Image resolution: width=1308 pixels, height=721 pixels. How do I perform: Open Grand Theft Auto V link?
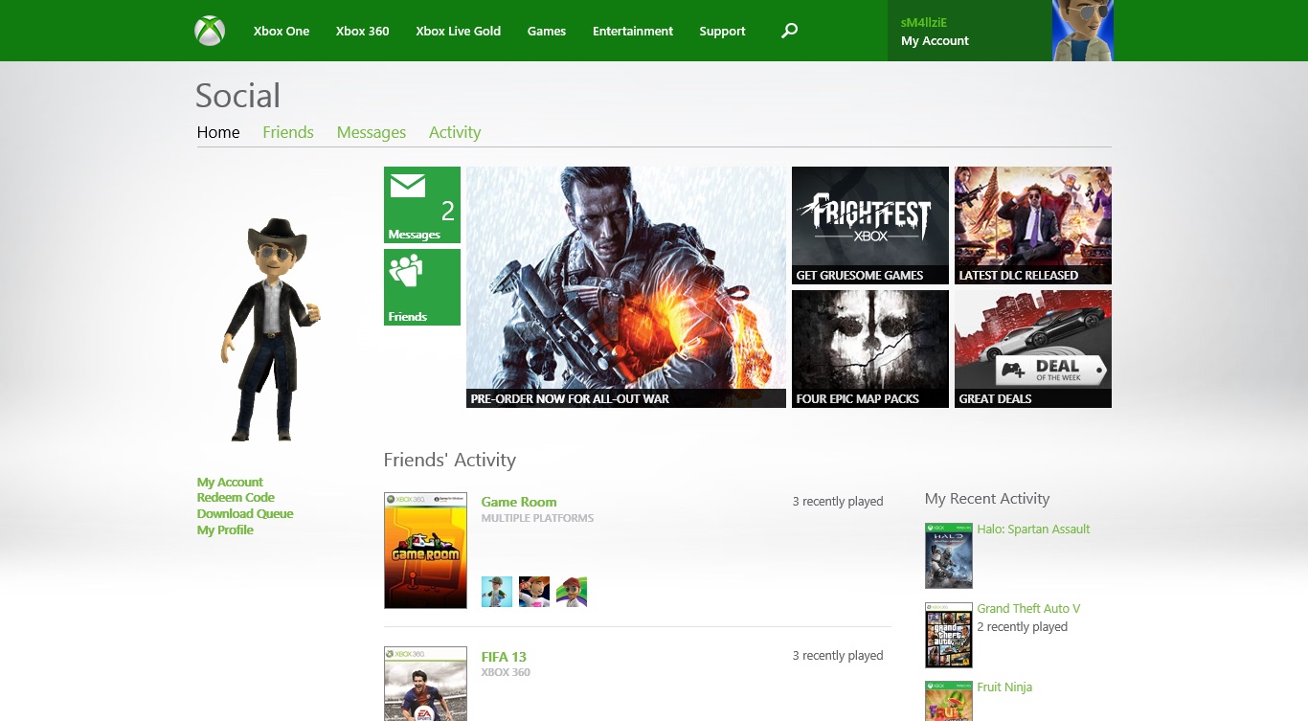pyautogui.click(x=1028, y=608)
